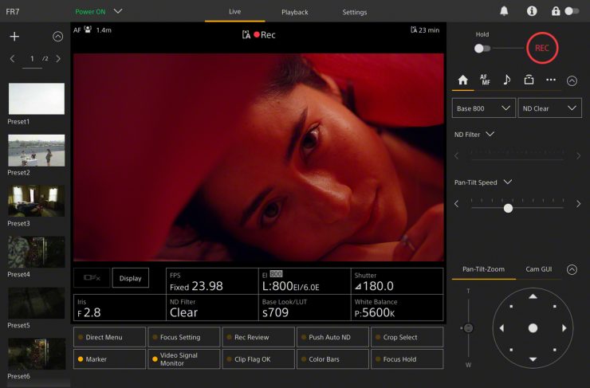Switch to the Playback tab
The image size is (590, 388).
pyautogui.click(x=294, y=12)
